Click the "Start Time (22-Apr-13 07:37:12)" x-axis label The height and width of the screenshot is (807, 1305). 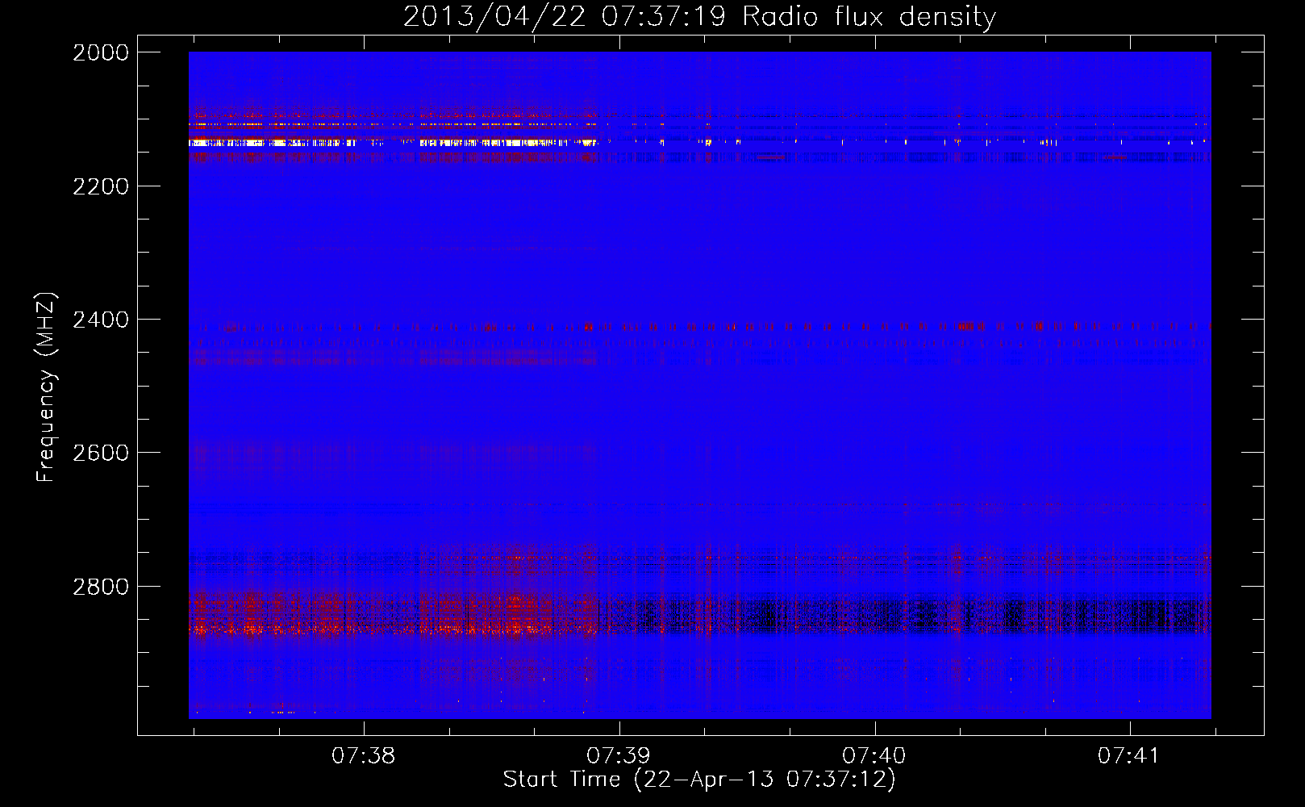(x=699, y=780)
